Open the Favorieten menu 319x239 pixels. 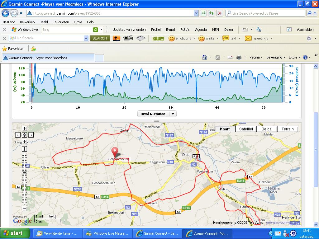coord(61,22)
